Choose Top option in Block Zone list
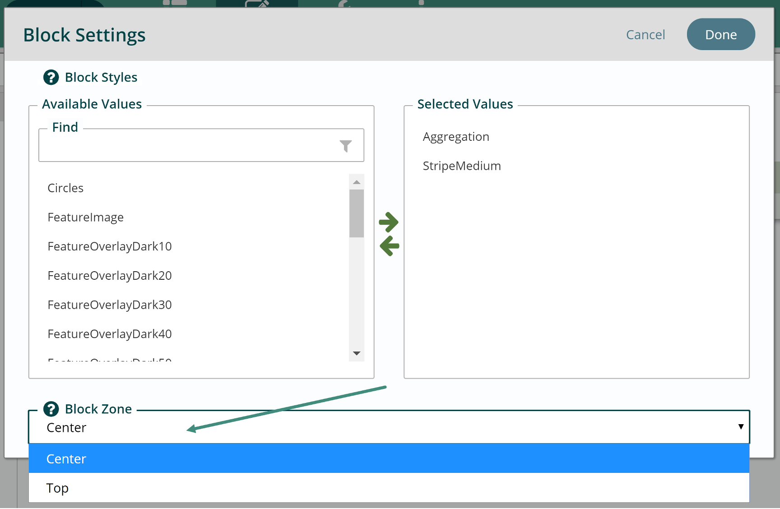This screenshot has height=509, width=780. pos(389,488)
